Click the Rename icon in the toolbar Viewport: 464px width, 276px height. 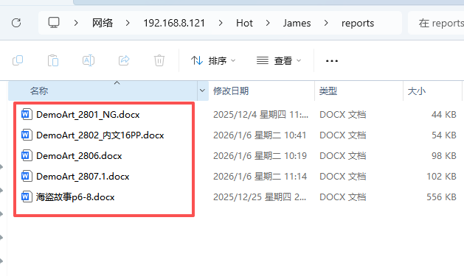coord(89,60)
